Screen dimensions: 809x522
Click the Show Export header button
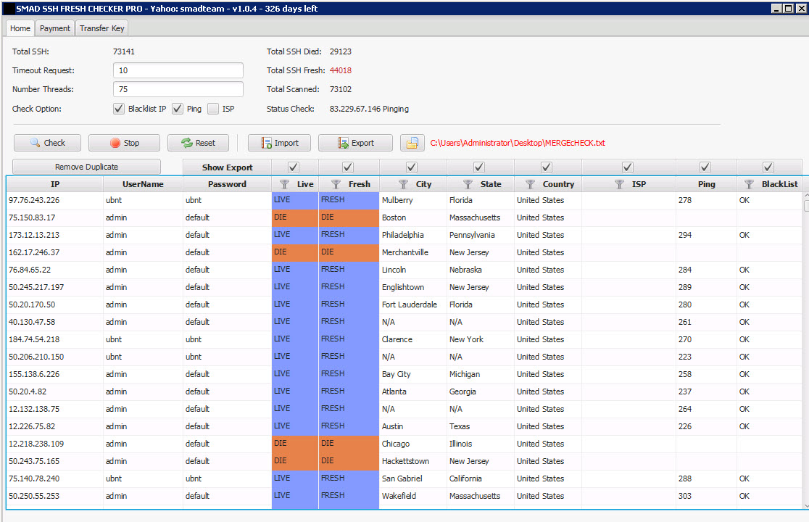(227, 167)
